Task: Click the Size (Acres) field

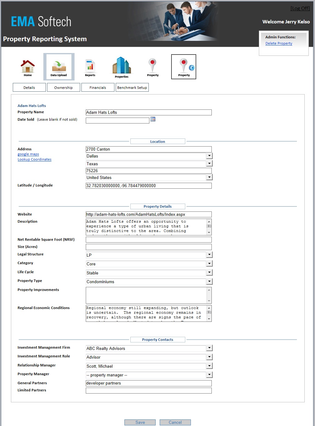Action: (149, 247)
